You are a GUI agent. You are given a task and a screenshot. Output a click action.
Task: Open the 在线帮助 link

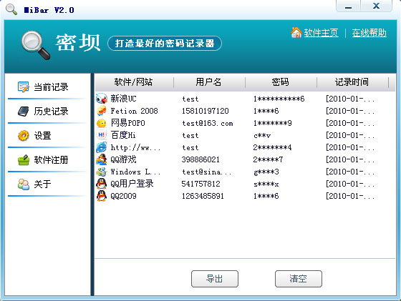point(369,33)
